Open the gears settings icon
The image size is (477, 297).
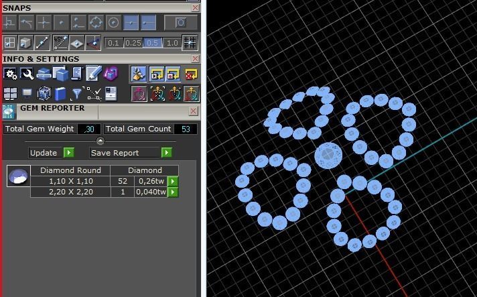[x=10, y=74]
